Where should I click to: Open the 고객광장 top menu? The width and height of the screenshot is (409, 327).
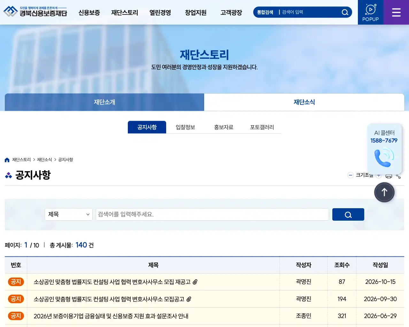(x=231, y=13)
